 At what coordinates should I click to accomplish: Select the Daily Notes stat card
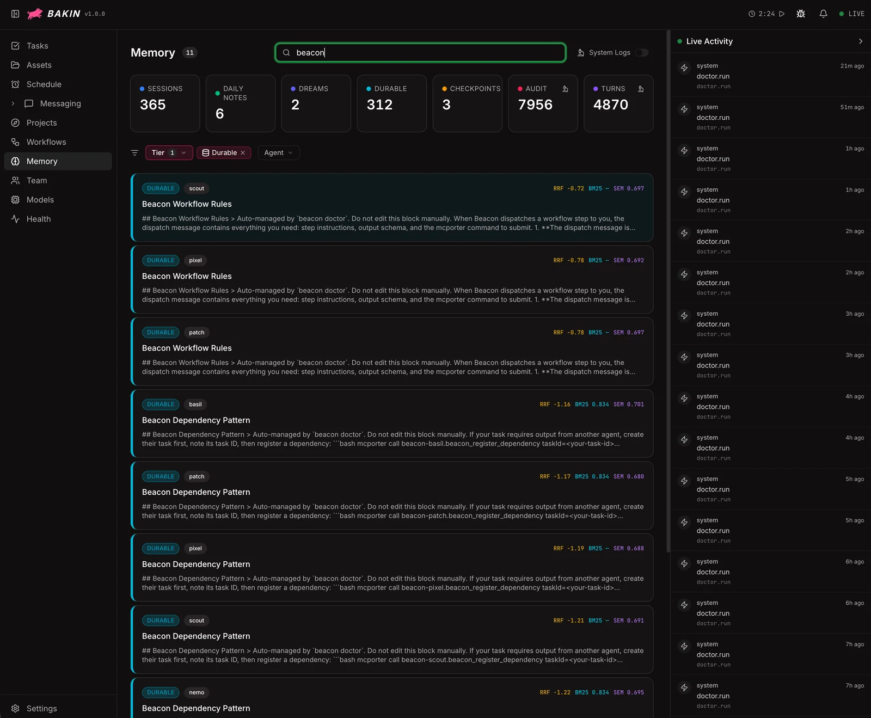pyautogui.click(x=241, y=103)
